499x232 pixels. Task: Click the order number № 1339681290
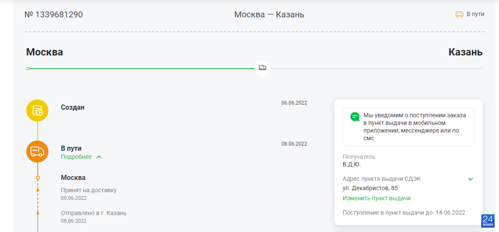click(x=53, y=14)
